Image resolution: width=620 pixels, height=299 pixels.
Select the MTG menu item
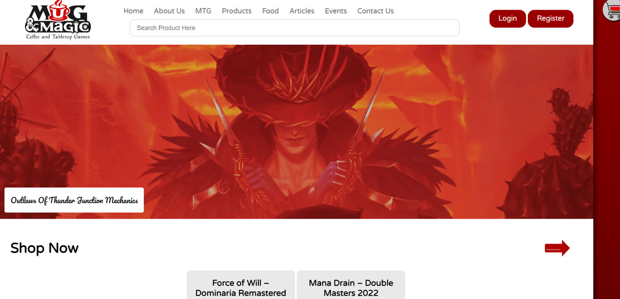pyautogui.click(x=203, y=11)
